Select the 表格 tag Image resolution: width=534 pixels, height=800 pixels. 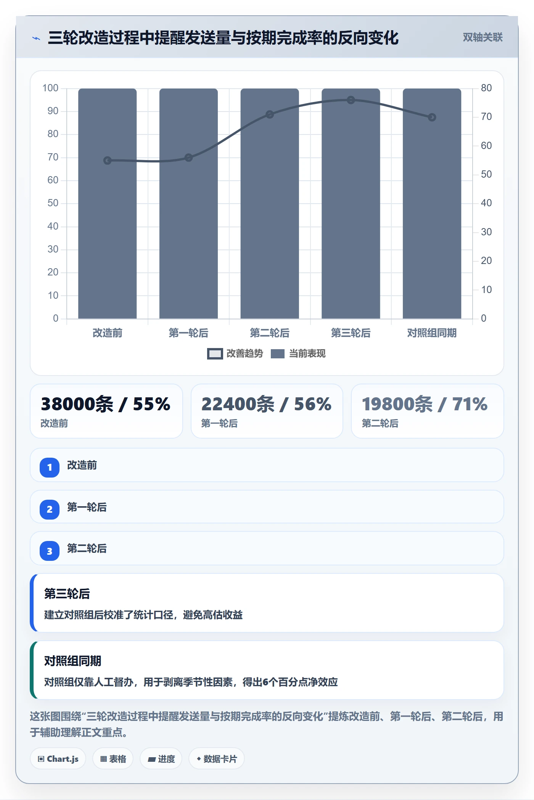point(113,759)
